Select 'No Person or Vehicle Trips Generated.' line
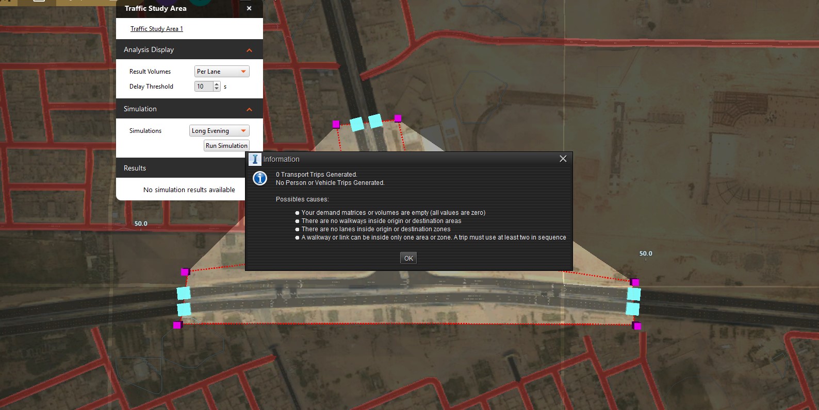 coord(330,183)
